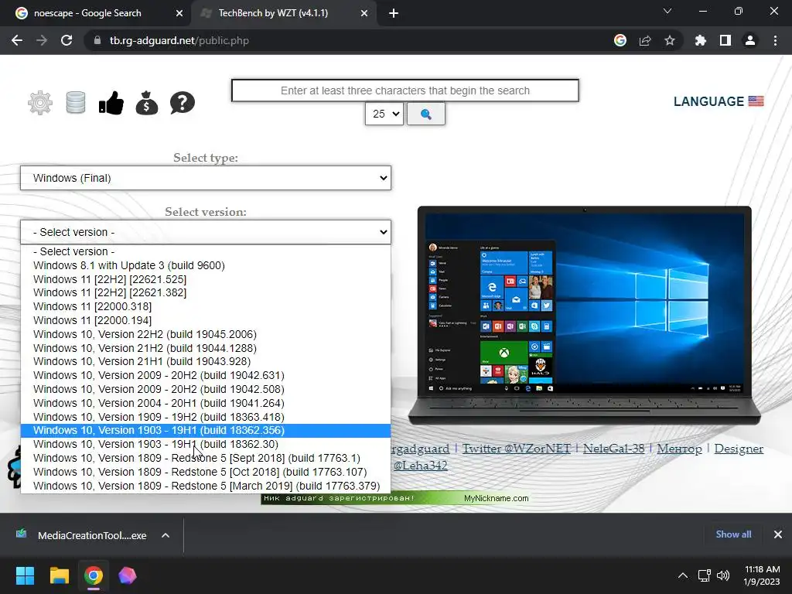Expand the Select type dropdown

pos(206,178)
